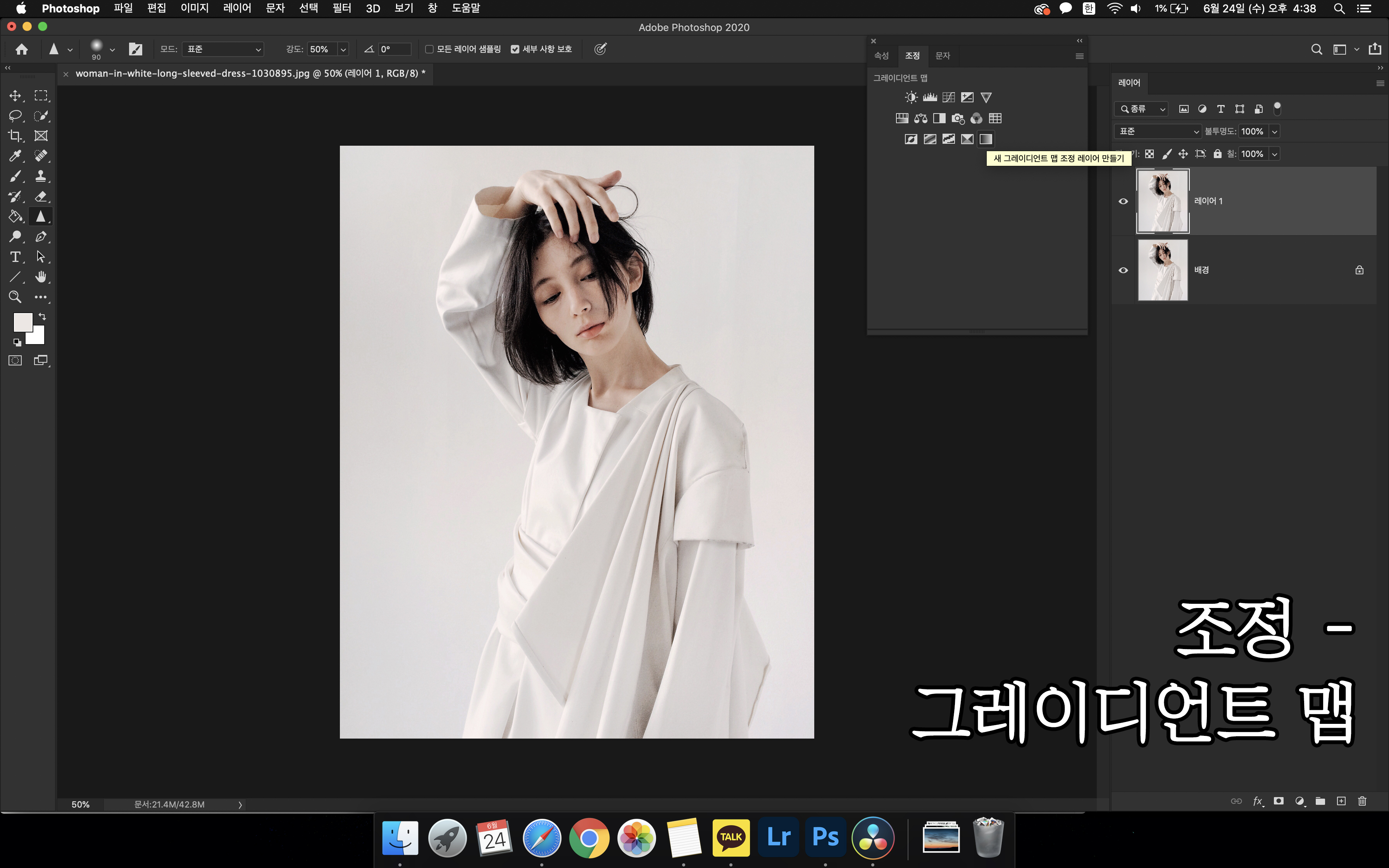
Task: Select the Eyedropper tool
Action: click(x=15, y=156)
